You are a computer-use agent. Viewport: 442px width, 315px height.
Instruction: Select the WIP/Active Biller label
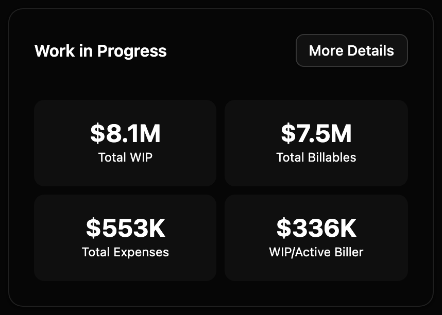point(316,252)
